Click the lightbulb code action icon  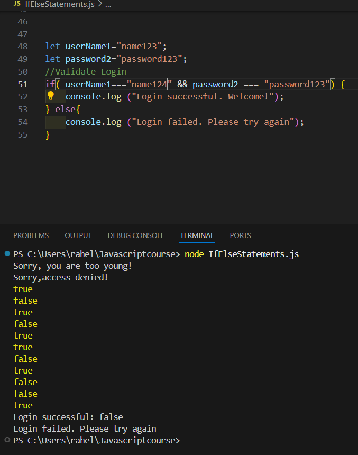point(51,96)
